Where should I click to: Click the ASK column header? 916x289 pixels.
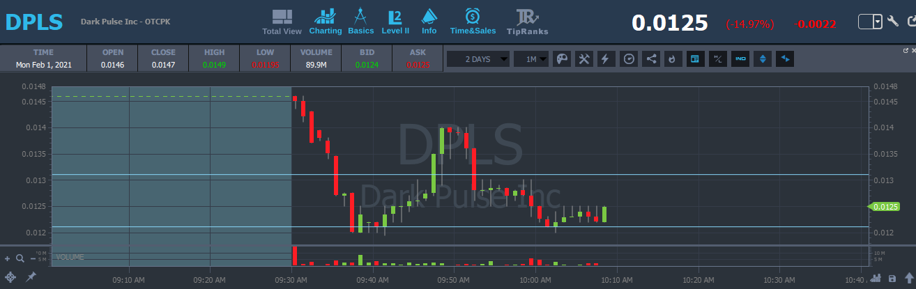(418, 52)
